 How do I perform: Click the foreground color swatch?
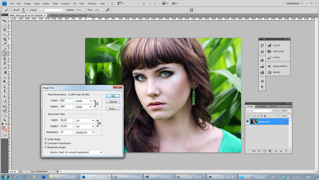[x=4, y=128]
